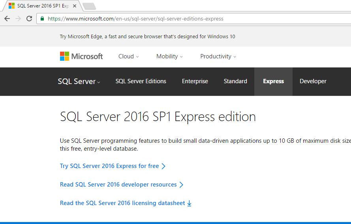Click the SQL Server 2016 SP1 Express edition heading
The width and height of the screenshot is (351, 224).
point(158,117)
